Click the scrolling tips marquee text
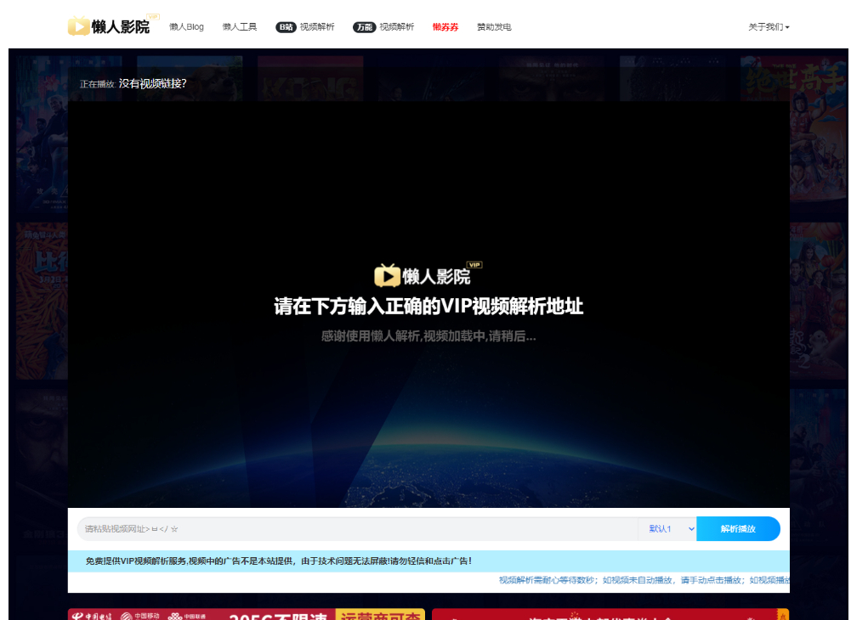Image resolution: width=868 pixels, height=620 pixels. point(644,581)
